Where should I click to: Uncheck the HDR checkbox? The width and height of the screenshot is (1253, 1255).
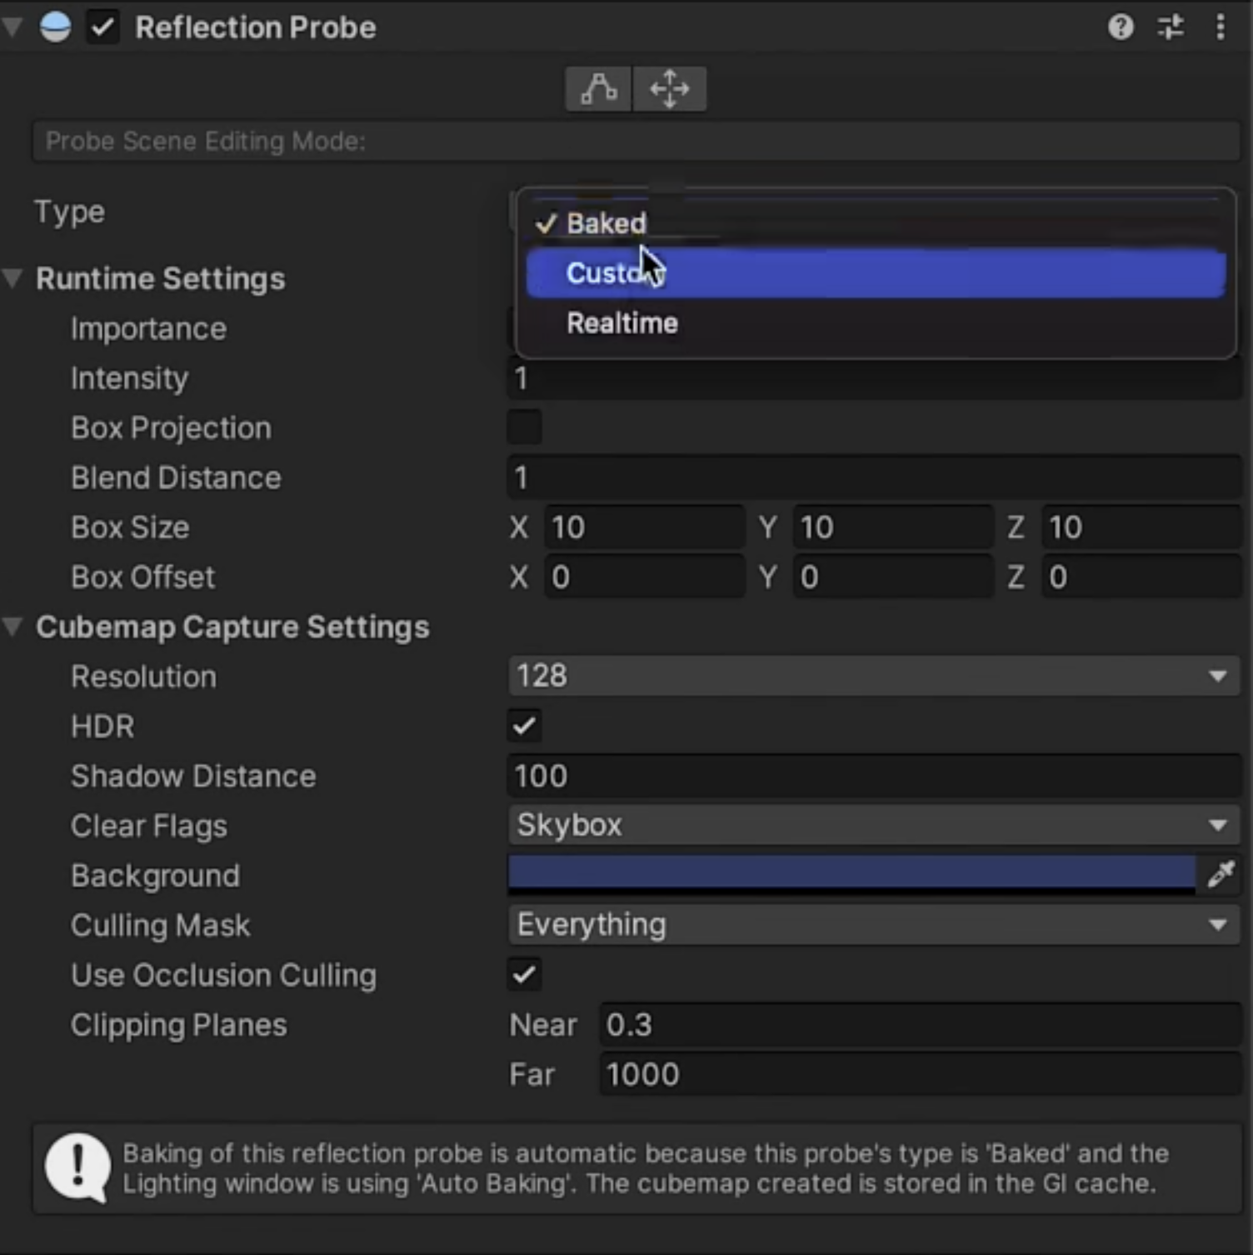tap(525, 726)
